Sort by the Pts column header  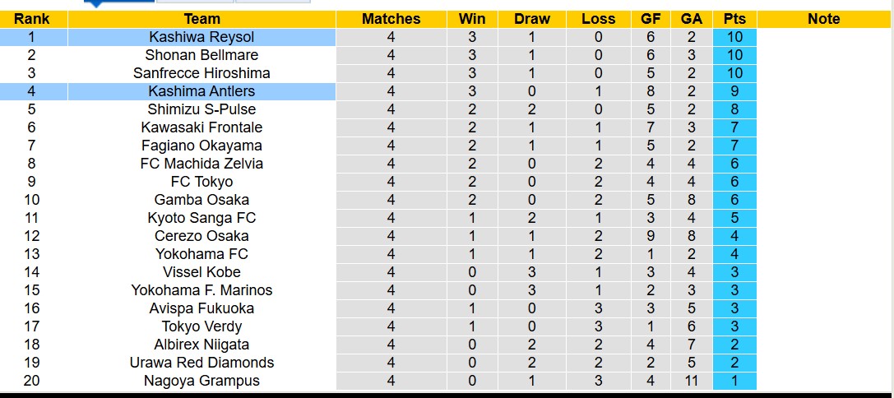734,19
